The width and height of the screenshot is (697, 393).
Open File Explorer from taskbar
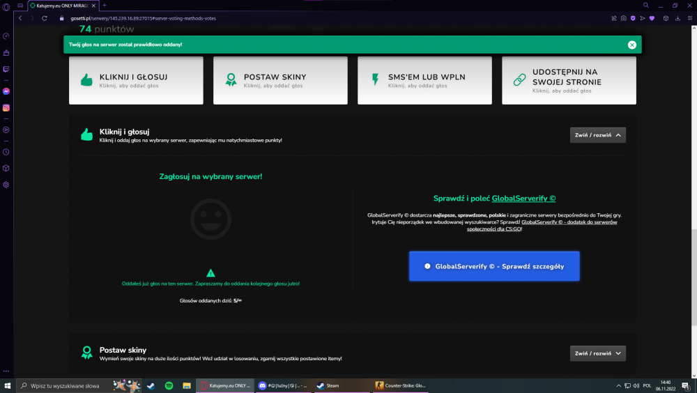(187, 386)
